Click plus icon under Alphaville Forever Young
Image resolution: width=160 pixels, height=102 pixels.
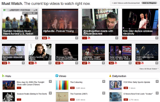point(77,38)
